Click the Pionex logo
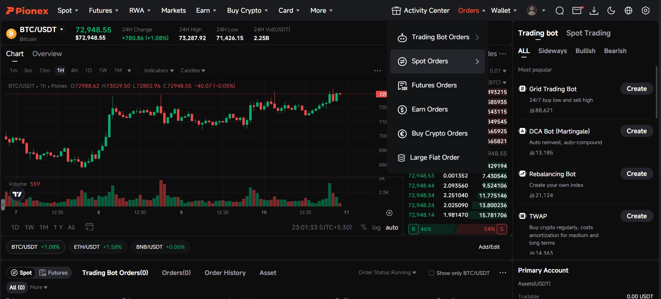661x299 pixels. (27, 11)
